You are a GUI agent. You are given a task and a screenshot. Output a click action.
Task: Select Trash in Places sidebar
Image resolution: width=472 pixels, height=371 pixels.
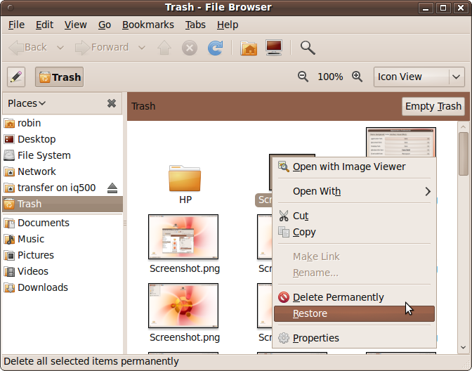pos(63,204)
